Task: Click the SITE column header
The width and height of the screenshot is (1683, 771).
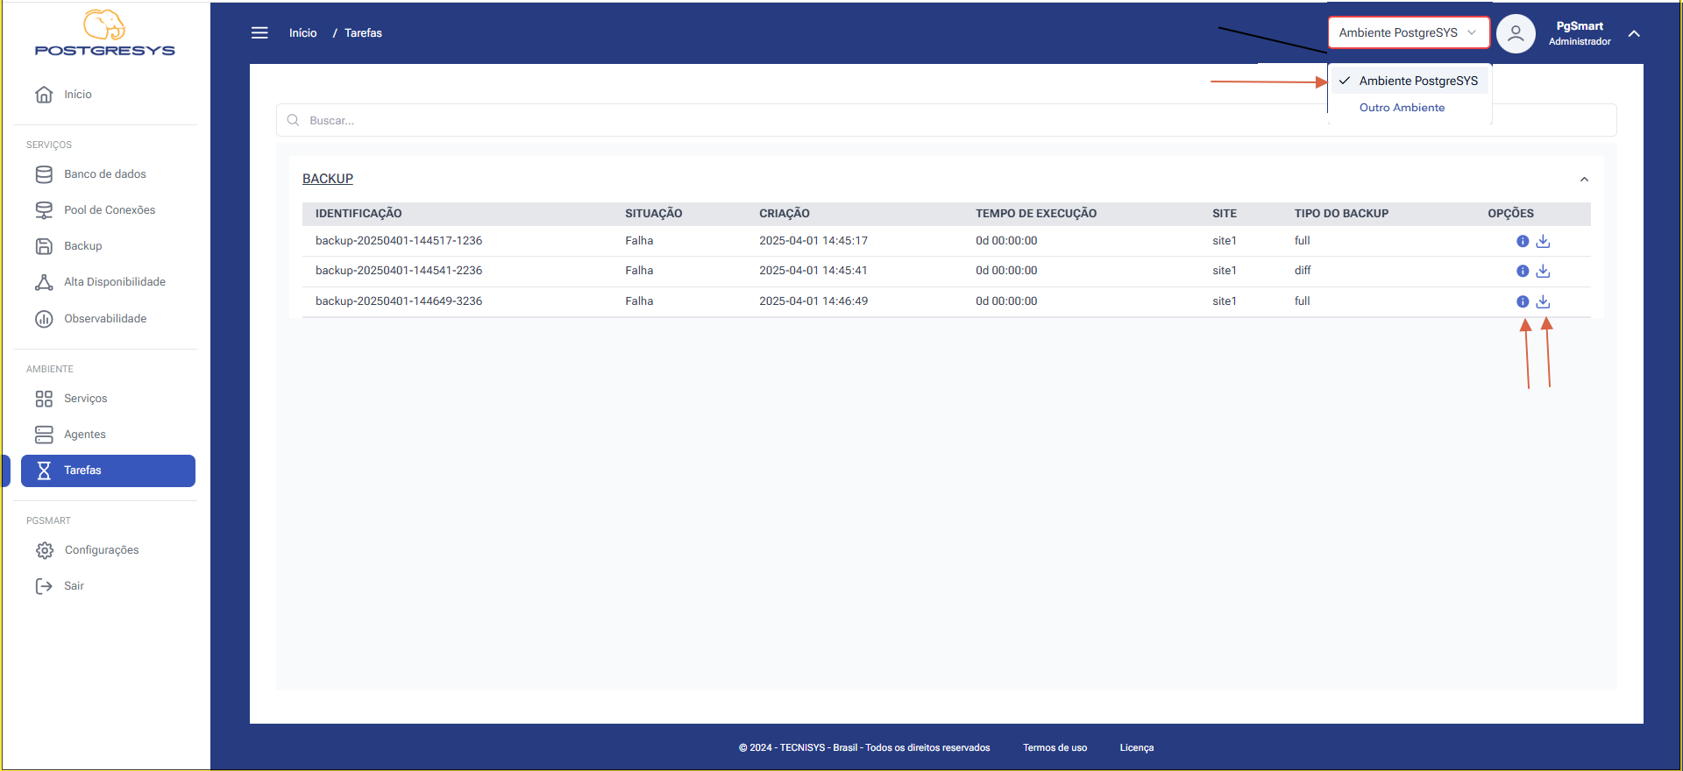Action: 1225,214
